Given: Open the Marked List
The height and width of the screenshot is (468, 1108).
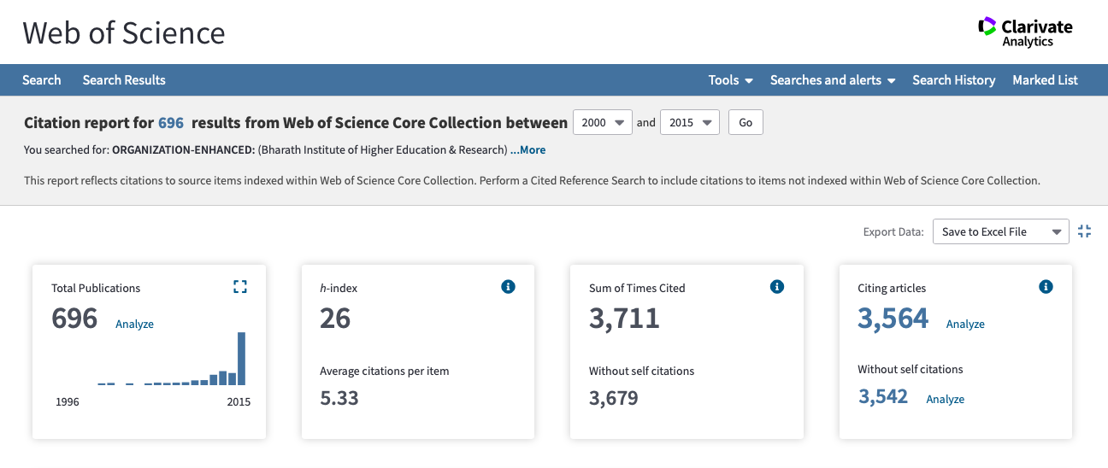Looking at the screenshot, I should click(x=1045, y=80).
